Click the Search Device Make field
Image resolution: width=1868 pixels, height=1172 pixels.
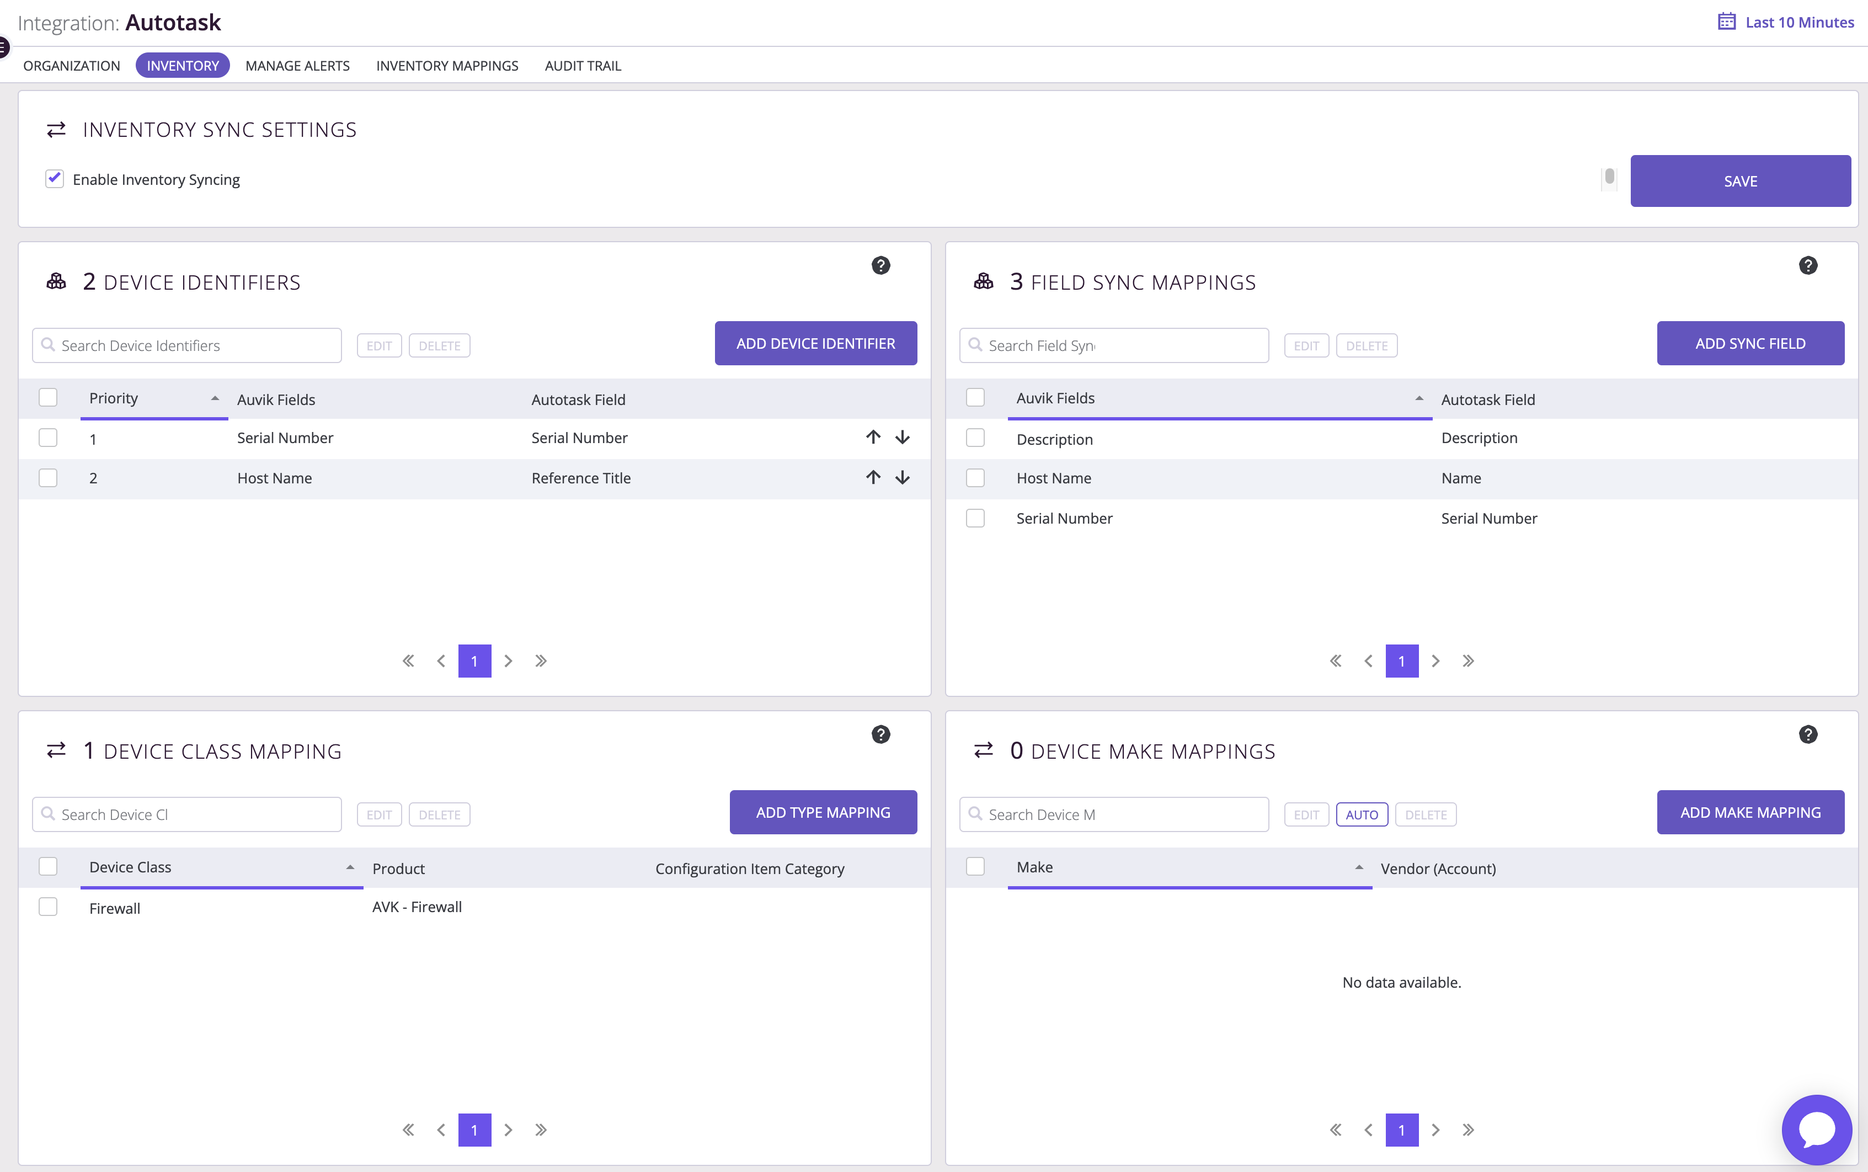1114,814
